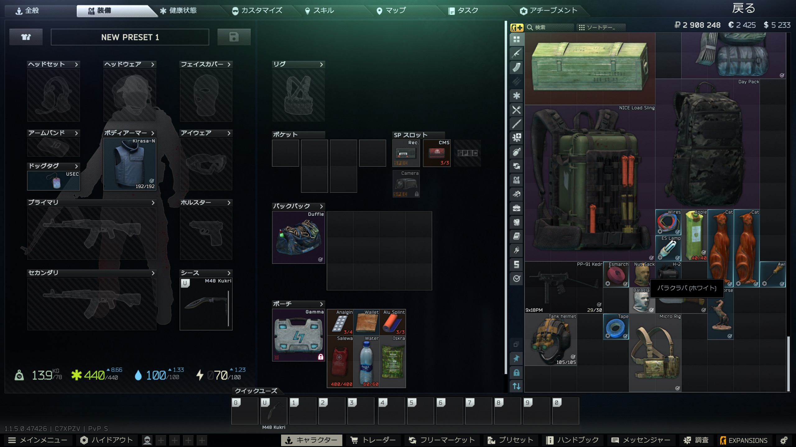The width and height of the screenshot is (796, 447).
Task: Toggle the pin items button in stash
Action: coord(516,359)
